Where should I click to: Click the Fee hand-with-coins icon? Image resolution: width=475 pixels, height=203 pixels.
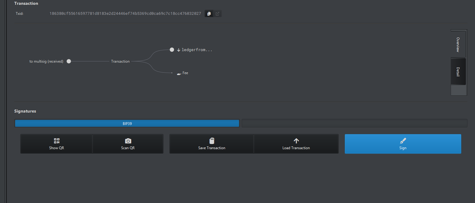point(179,73)
